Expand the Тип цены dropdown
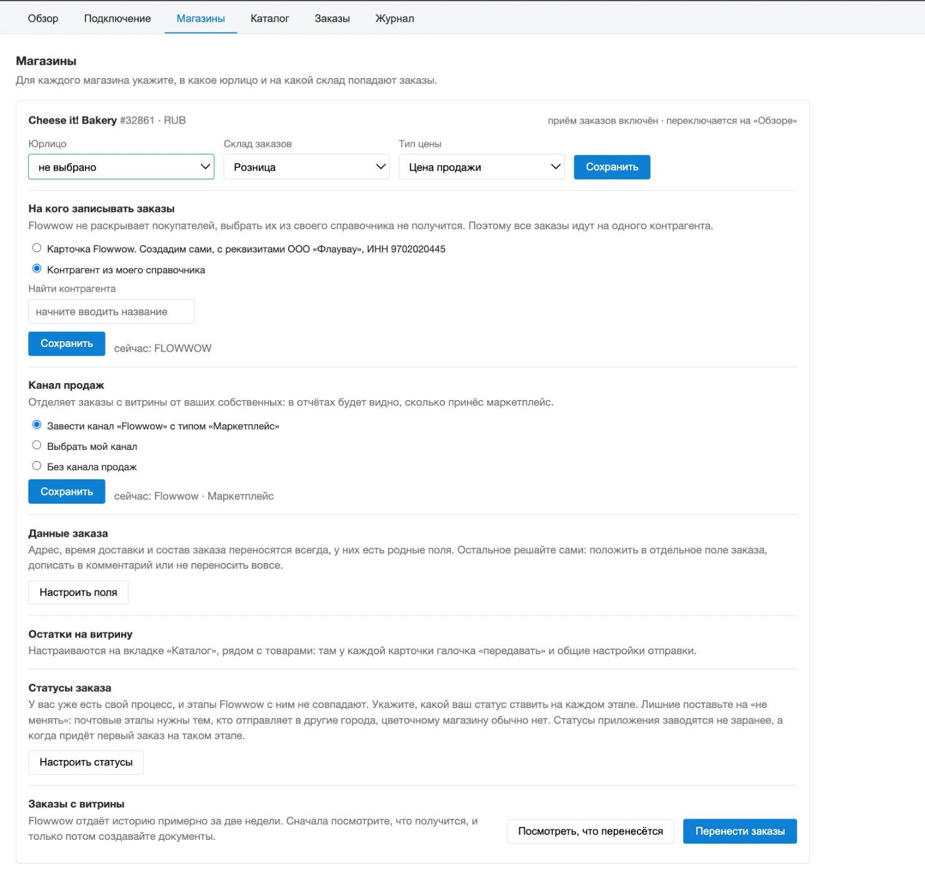 [482, 167]
